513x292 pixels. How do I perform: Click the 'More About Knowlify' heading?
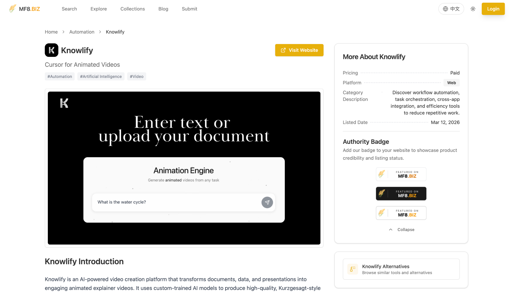tap(374, 57)
